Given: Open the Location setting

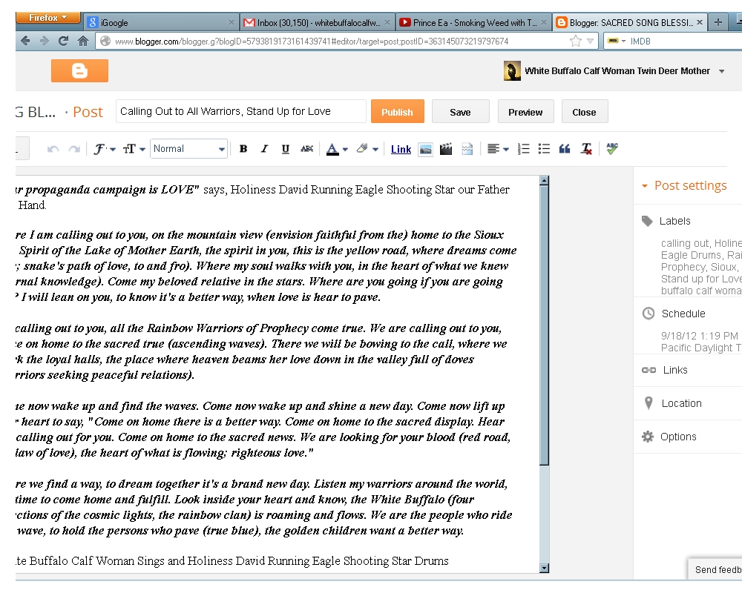Looking at the screenshot, I should tap(681, 403).
